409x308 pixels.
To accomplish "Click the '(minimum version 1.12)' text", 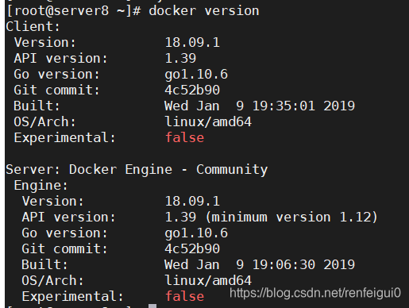I will tap(291, 218).
